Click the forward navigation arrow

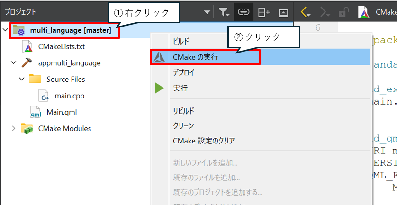click(326, 12)
